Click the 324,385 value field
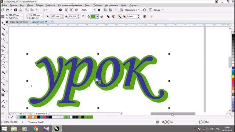 click(x=73, y=16)
